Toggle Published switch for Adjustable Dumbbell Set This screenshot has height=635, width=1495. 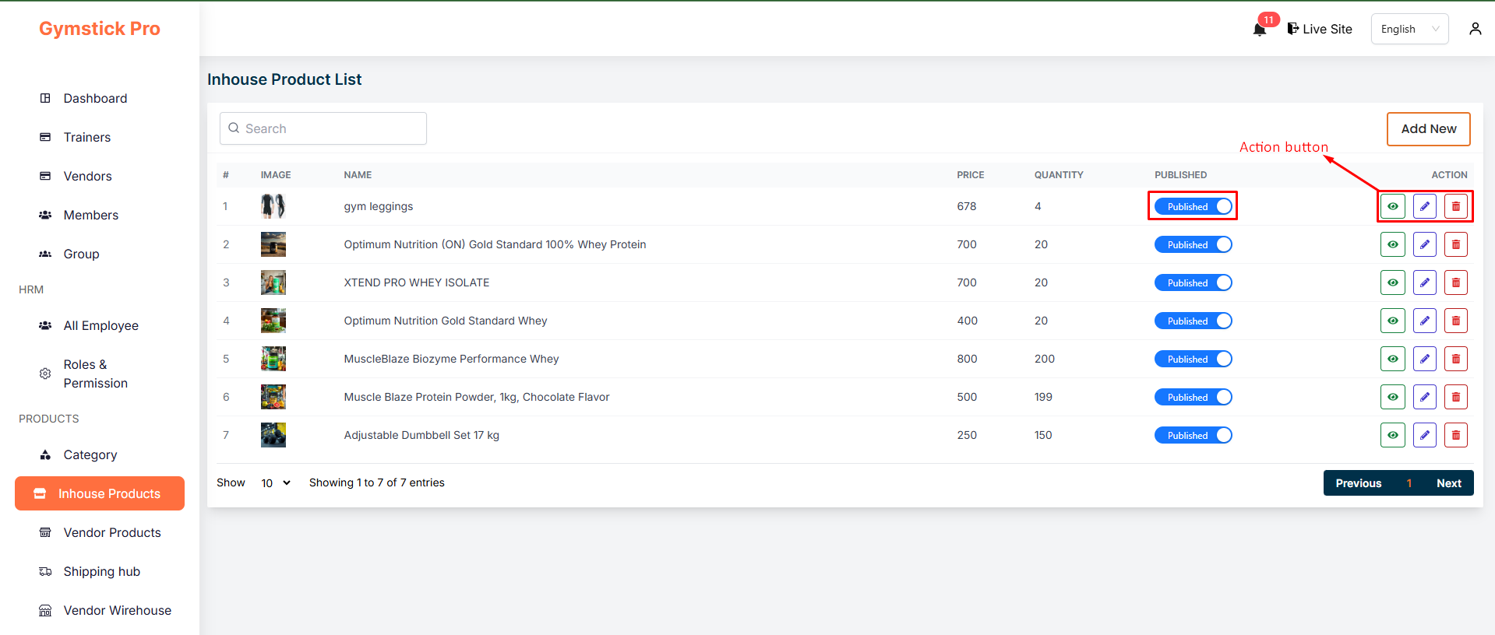[x=1193, y=435]
